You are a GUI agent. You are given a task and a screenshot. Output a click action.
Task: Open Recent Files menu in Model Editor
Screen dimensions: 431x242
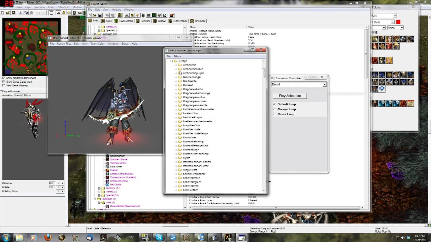tap(64, 44)
